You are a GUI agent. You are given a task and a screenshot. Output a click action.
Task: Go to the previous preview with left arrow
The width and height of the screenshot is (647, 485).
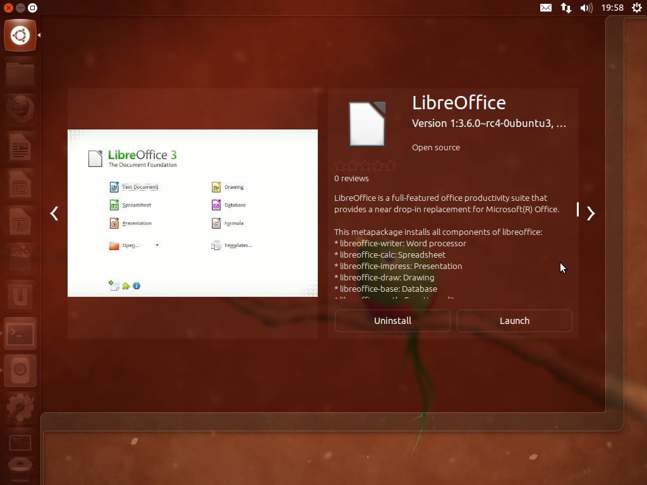(54, 213)
